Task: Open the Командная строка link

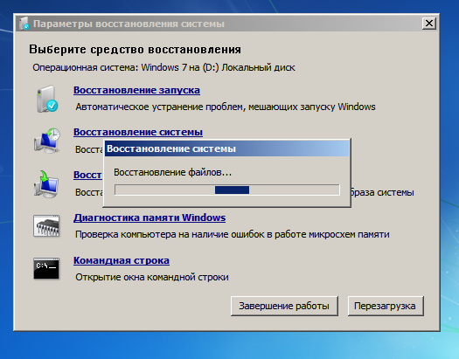Action: 122,260
